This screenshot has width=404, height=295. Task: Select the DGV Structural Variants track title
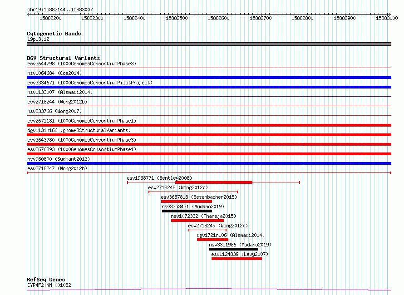(x=64, y=58)
